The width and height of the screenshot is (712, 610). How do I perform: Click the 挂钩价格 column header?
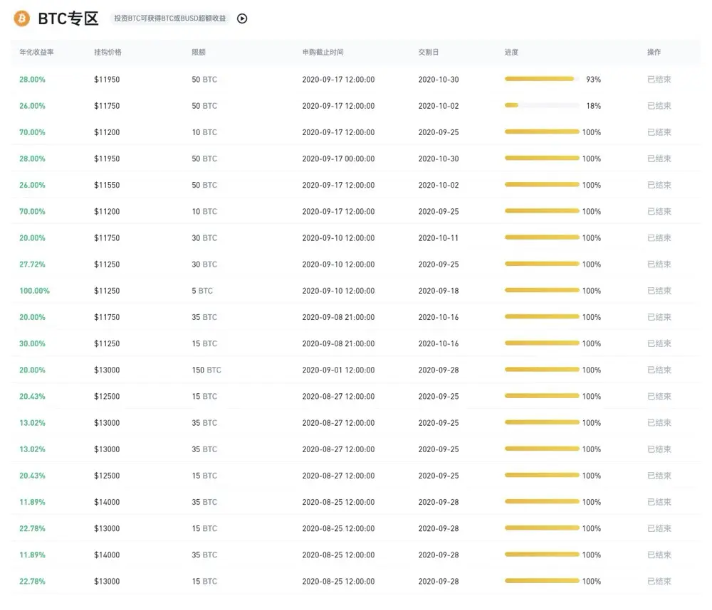(x=108, y=52)
